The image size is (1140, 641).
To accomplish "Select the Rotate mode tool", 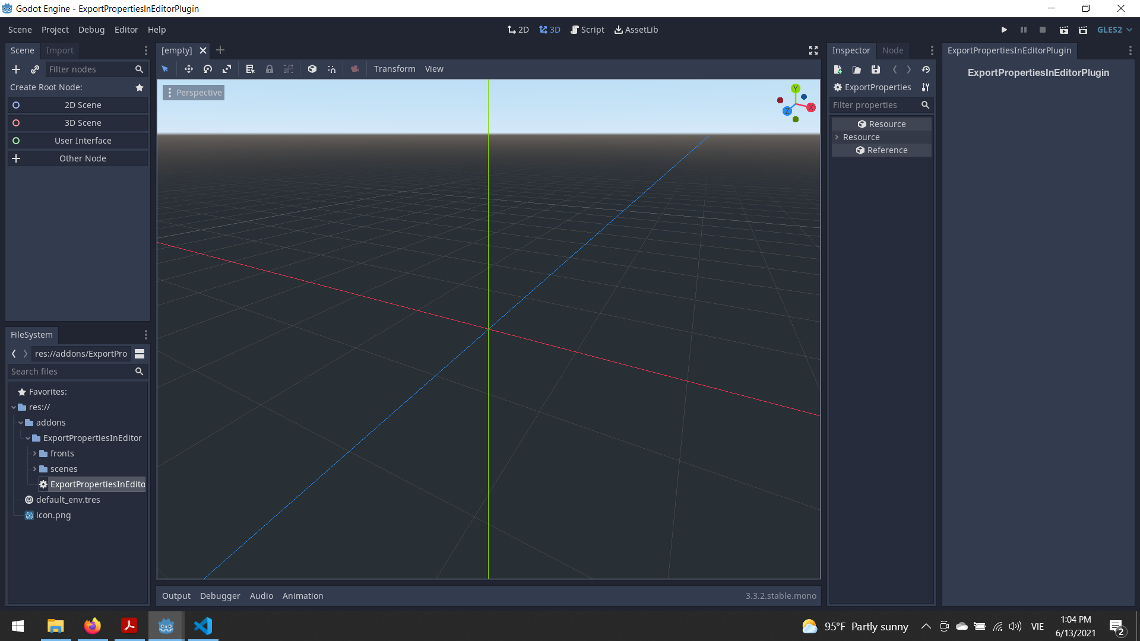I will point(208,69).
